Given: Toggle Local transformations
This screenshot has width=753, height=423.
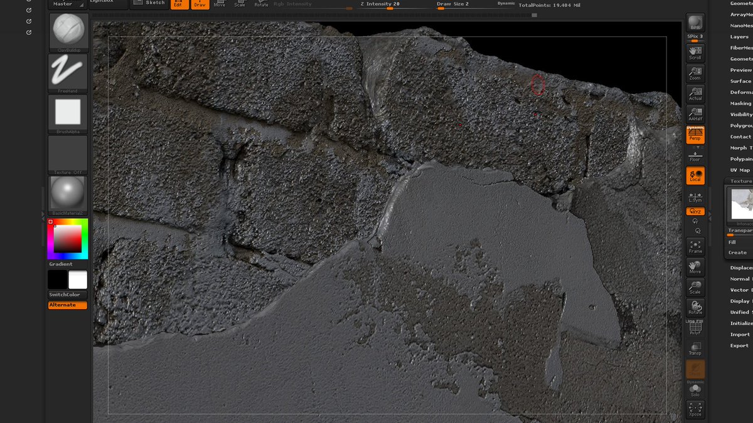Looking at the screenshot, I should [x=695, y=175].
